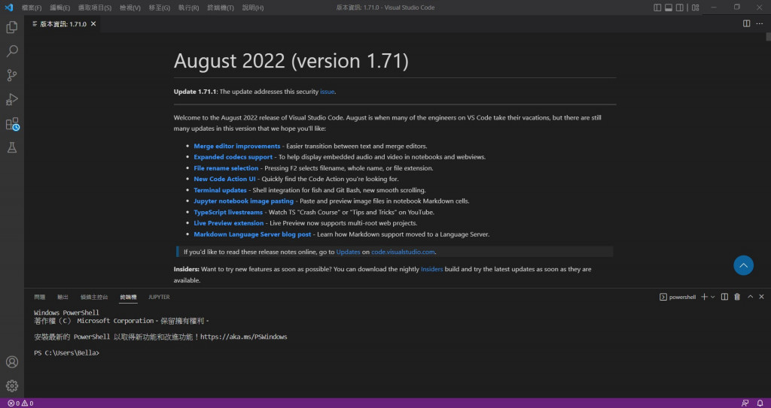Open the security issue link
The height and width of the screenshot is (408, 771).
pyautogui.click(x=327, y=92)
